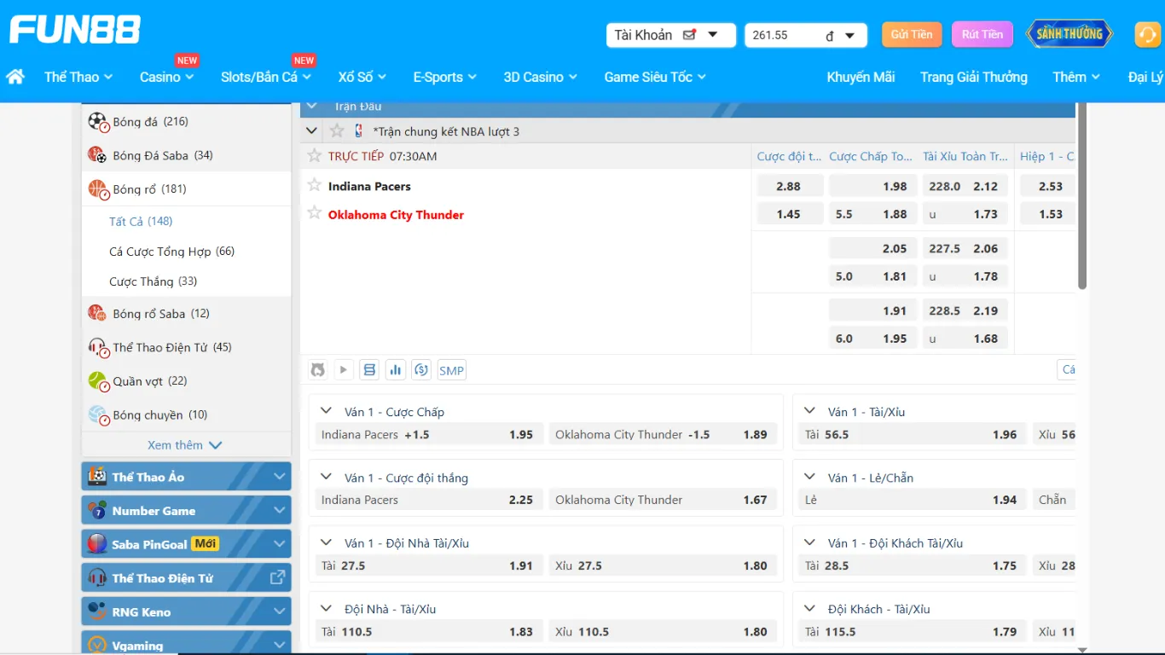1165x655 pixels.
Task: Open the Khuyến Mãi promotions page
Action: [861, 77]
